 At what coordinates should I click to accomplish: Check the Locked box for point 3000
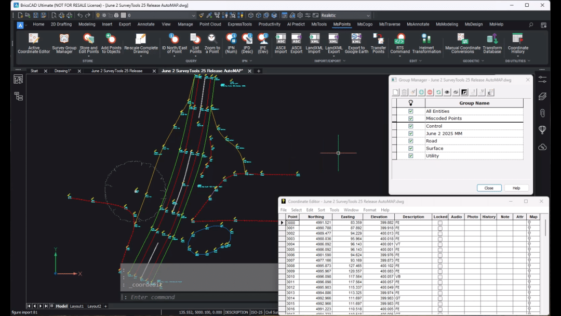click(x=440, y=222)
